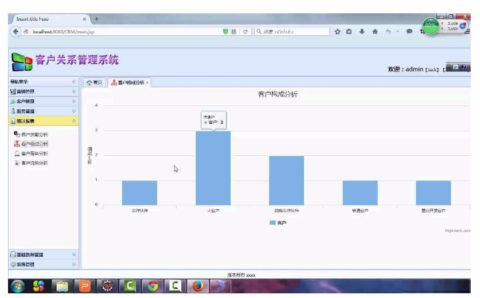Expand 营销管理 panel using its arrow
480x298 pixels.
pos(74,91)
